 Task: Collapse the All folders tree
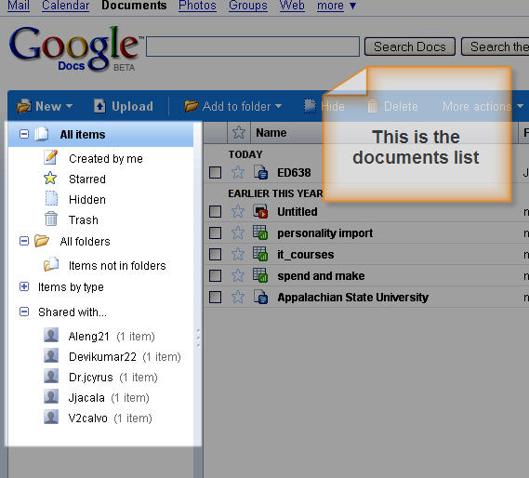point(24,241)
